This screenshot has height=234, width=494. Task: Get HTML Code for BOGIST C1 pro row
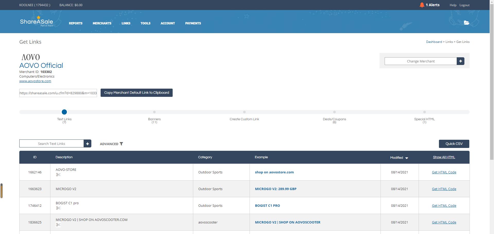[444, 205]
